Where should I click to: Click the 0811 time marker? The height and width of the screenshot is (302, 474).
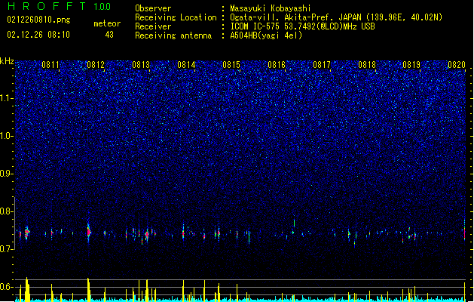pyautogui.click(x=50, y=65)
